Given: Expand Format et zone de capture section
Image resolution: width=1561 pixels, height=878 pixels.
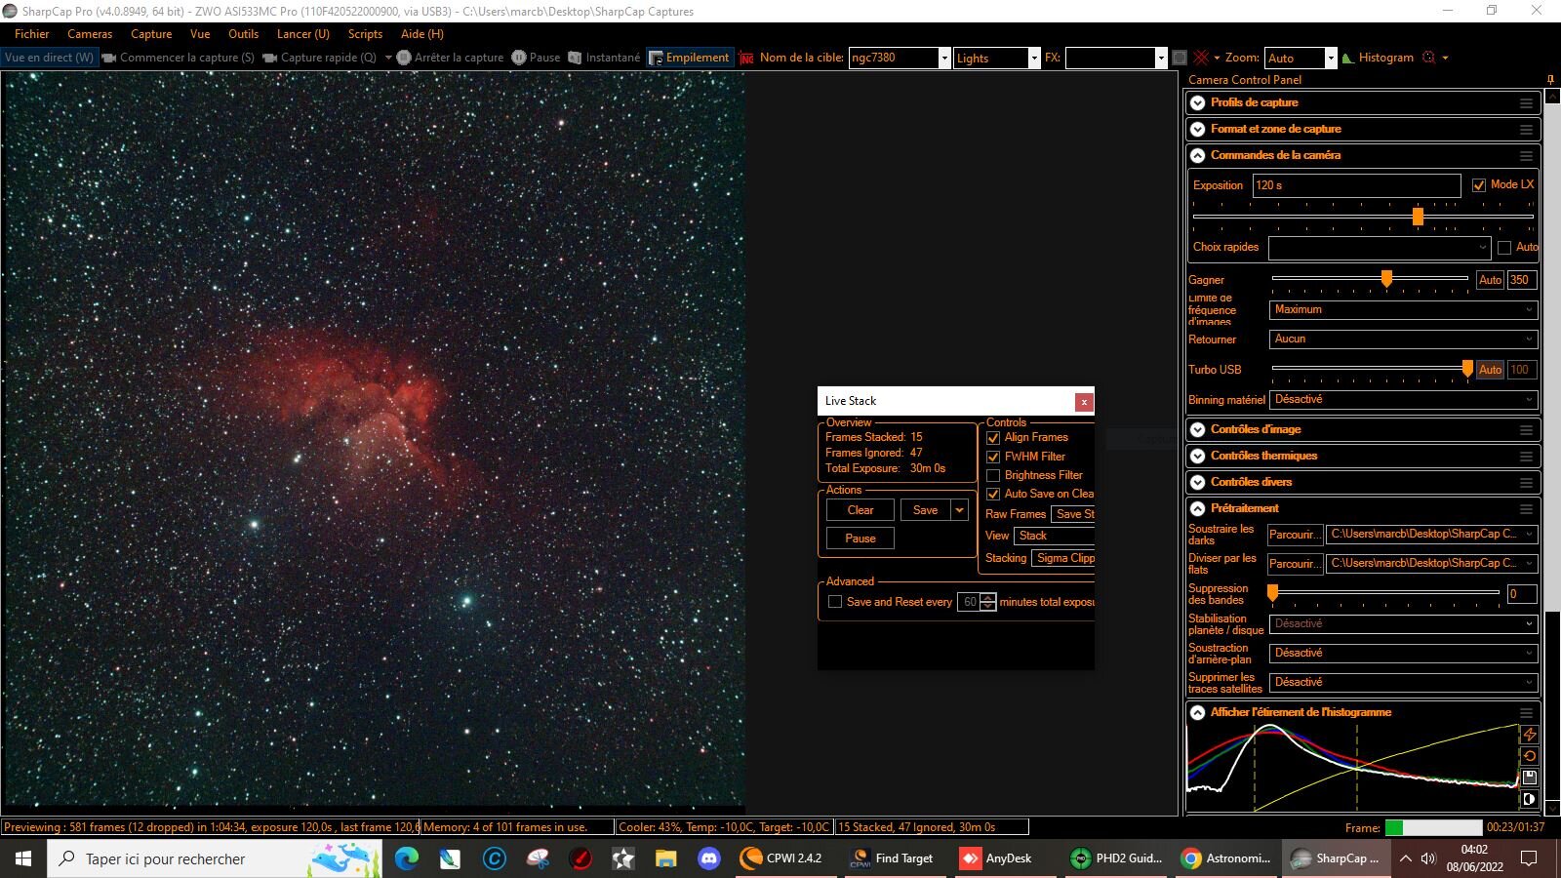Looking at the screenshot, I should 1198,129.
